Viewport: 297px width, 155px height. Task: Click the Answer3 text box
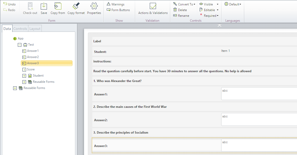[x=259, y=145]
